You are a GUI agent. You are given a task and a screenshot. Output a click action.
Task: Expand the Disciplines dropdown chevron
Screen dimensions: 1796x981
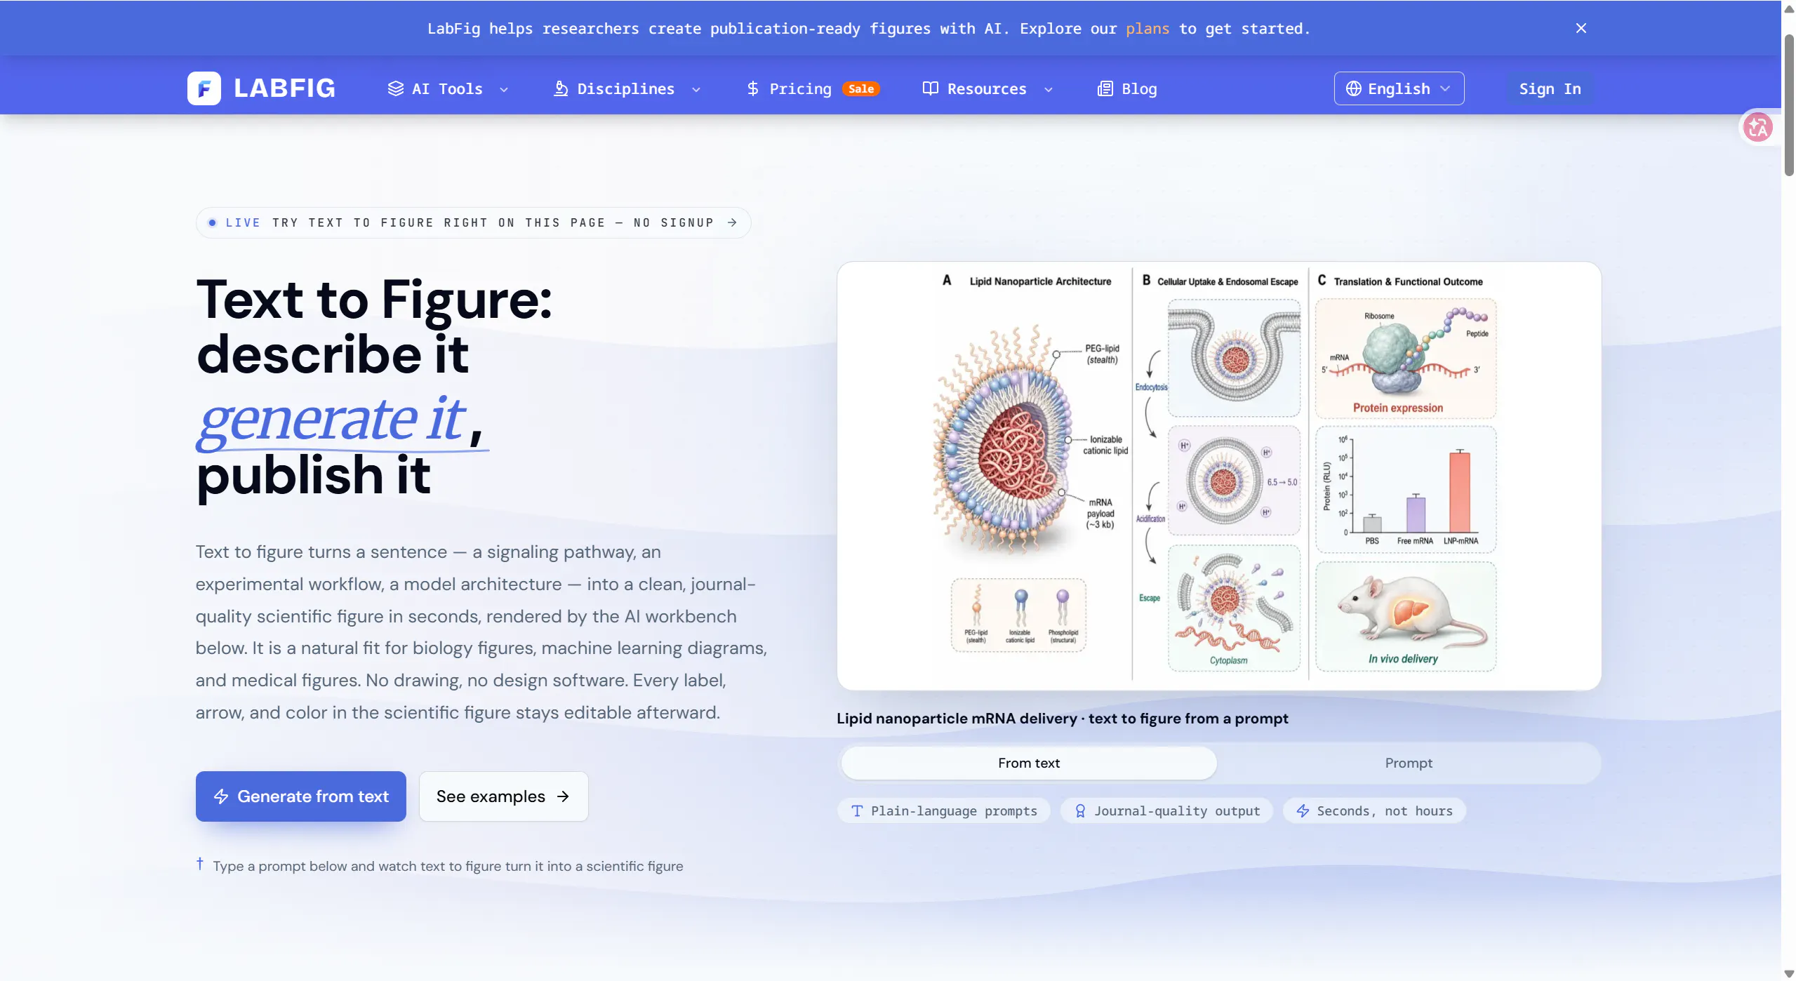point(696,89)
